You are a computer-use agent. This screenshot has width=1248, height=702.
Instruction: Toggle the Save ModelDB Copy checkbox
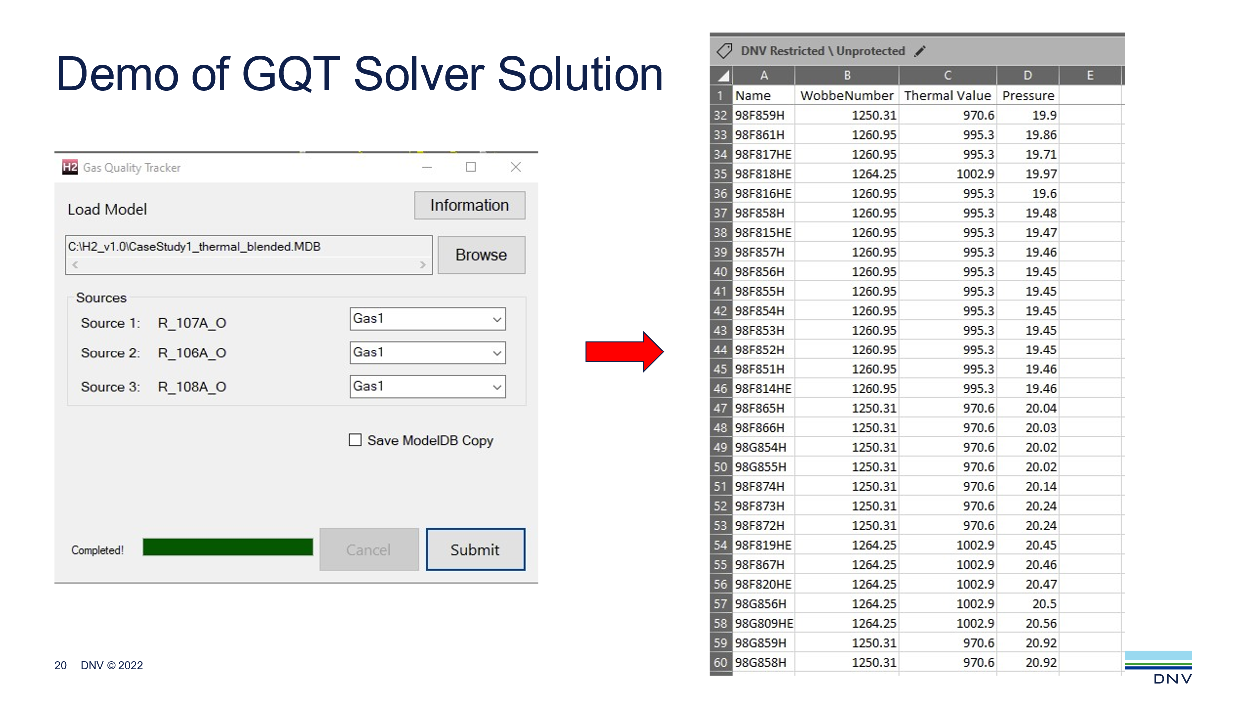(355, 440)
